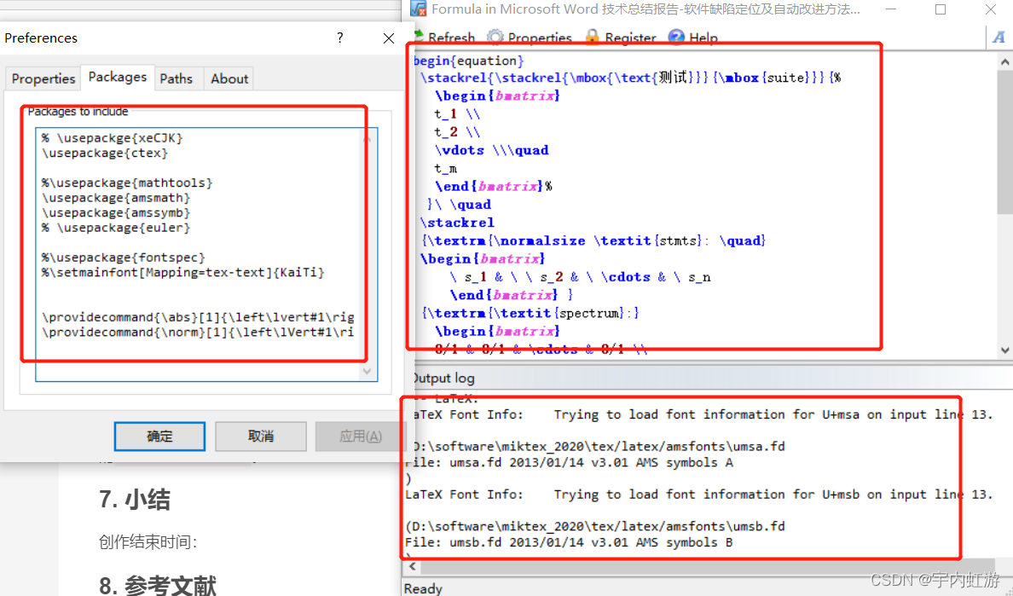
Task: Click the \textit{spectrum} line in editor
Action: click(530, 313)
